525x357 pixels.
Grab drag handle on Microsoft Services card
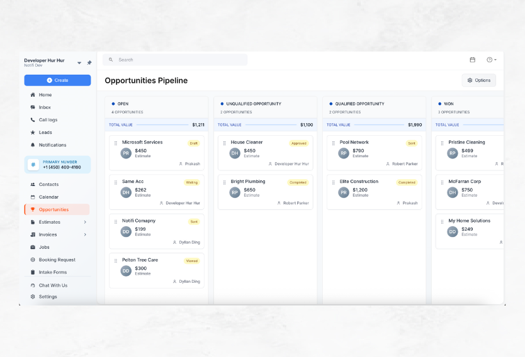click(x=116, y=143)
